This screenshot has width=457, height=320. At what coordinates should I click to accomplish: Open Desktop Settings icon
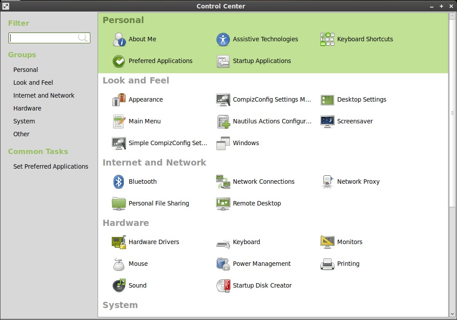click(327, 100)
